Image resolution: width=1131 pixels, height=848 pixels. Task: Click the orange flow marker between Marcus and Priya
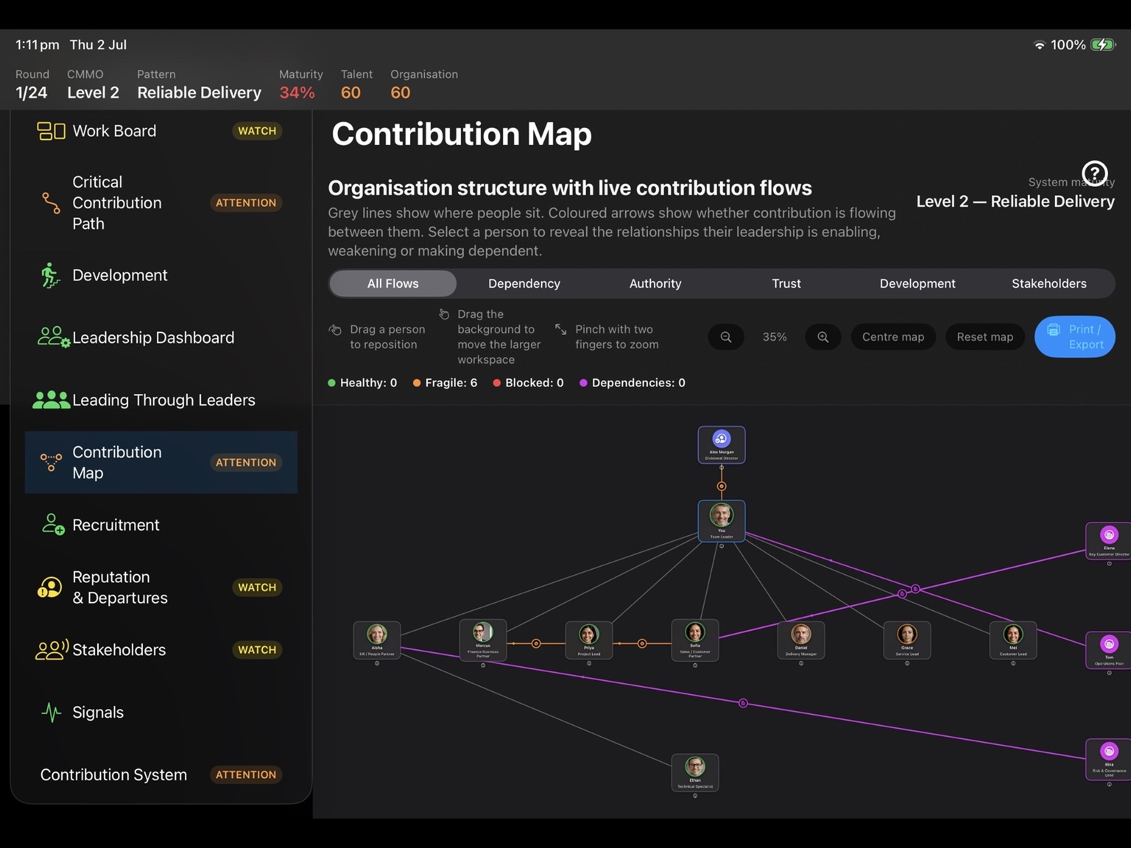coord(536,643)
